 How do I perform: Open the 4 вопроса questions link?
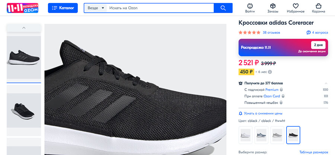pyautogui.click(x=318, y=33)
